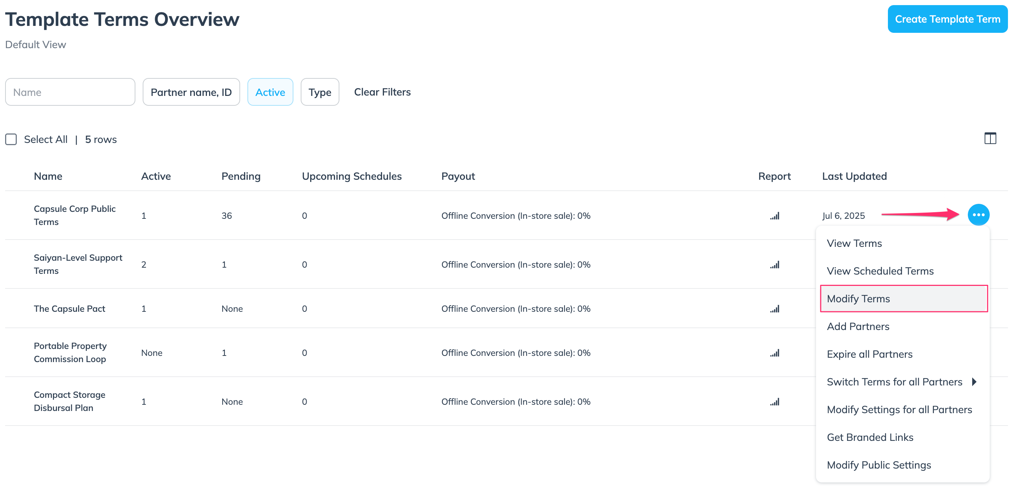Open report icon for Capsule Corp Public Terms
Screen dimensions: 1016x493
(x=775, y=216)
